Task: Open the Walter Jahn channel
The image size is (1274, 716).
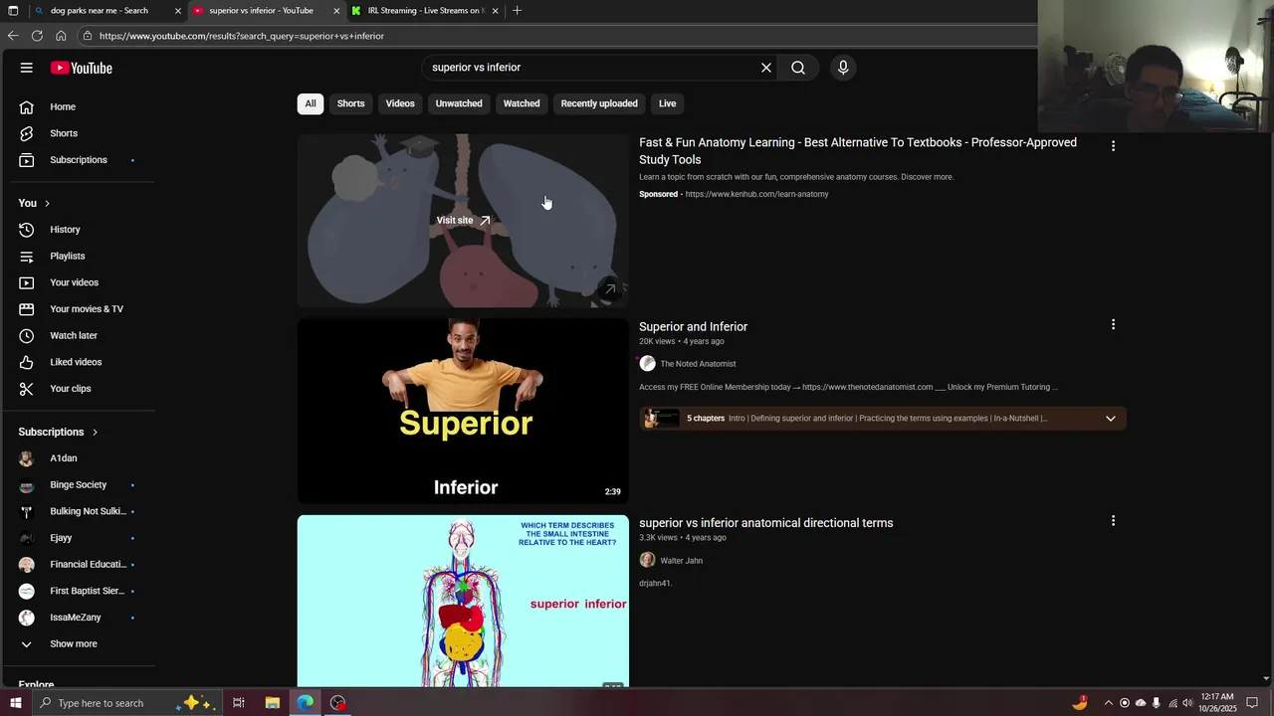Action: click(x=681, y=561)
